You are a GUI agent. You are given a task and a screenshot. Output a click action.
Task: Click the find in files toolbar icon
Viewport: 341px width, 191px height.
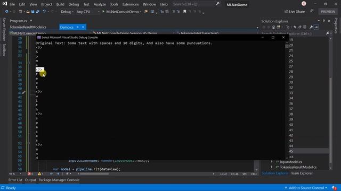pyautogui.click(x=145, y=12)
